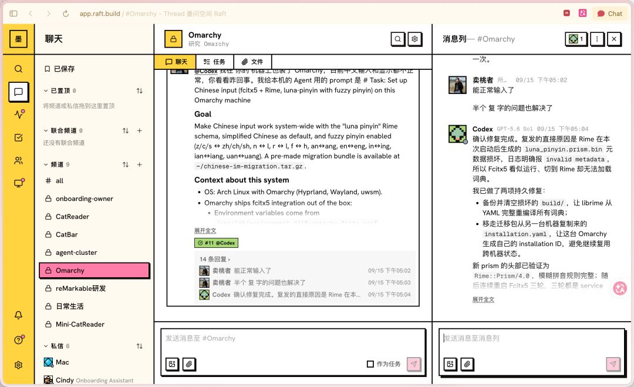Switch to the 任务 tab

[x=215, y=62]
